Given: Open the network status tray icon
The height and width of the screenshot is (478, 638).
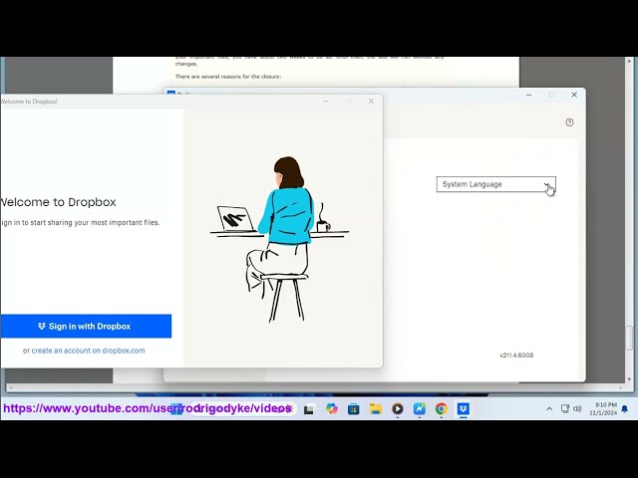Looking at the screenshot, I should (565, 409).
